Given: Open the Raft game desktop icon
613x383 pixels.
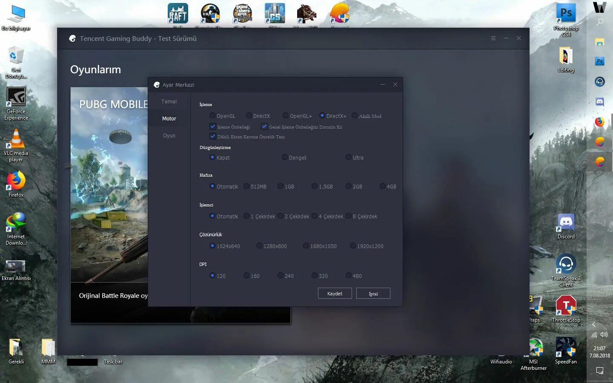Looking at the screenshot, I should coord(178,15).
